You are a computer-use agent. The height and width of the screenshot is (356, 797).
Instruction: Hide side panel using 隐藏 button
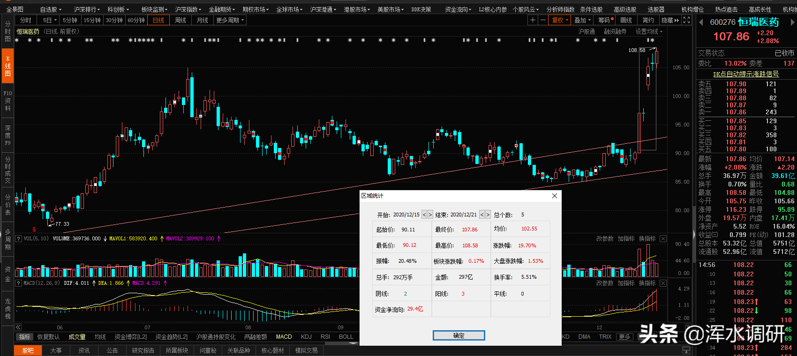(670, 20)
